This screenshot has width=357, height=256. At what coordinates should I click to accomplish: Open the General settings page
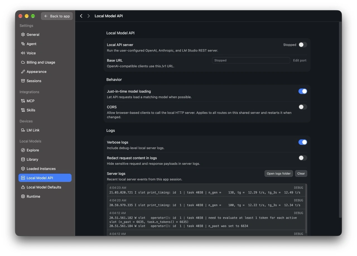click(45, 35)
